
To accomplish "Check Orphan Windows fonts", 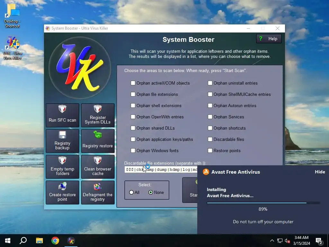I will coord(133,151).
